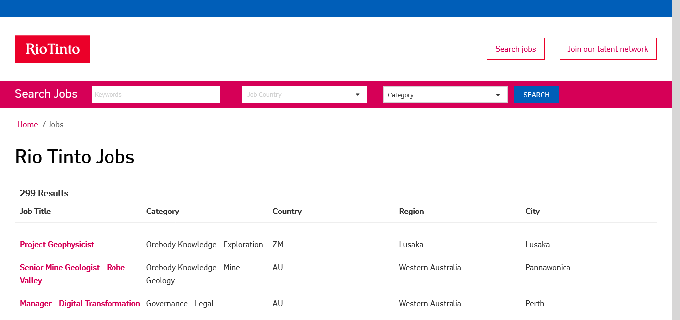This screenshot has width=680, height=320.
Task: Click the Job Country dropdown arrow
Action: click(x=357, y=95)
